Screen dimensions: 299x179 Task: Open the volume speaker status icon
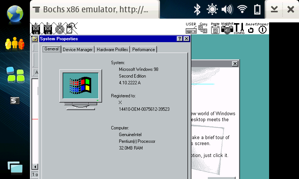[227, 9]
